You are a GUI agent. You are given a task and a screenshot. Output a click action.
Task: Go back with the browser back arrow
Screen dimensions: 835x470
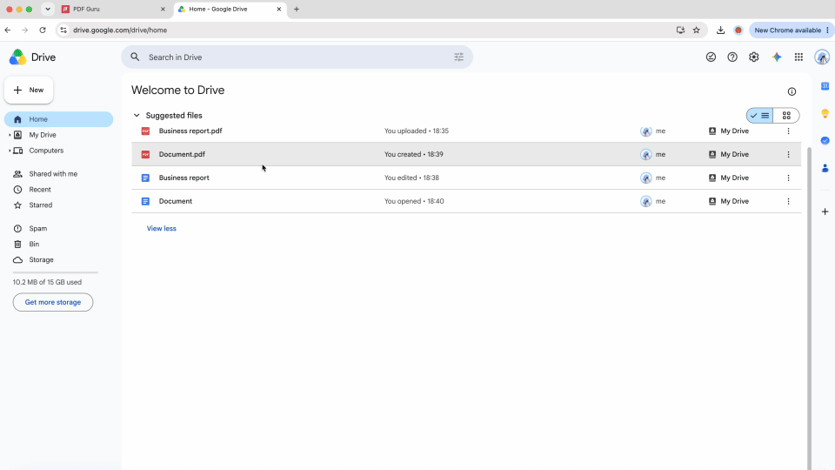8,30
